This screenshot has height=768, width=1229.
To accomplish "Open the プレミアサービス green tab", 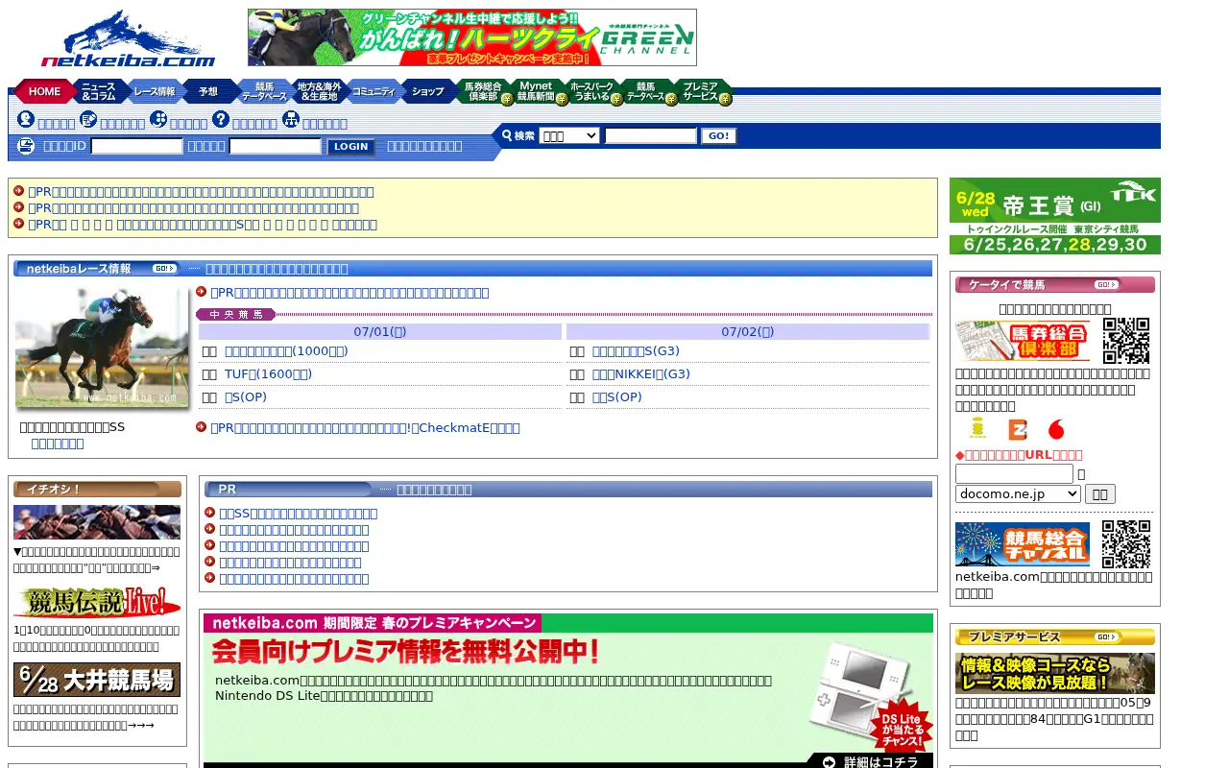I will pyautogui.click(x=704, y=92).
